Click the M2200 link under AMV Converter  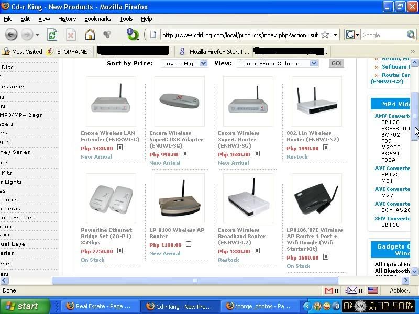click(x=391, y=148)
